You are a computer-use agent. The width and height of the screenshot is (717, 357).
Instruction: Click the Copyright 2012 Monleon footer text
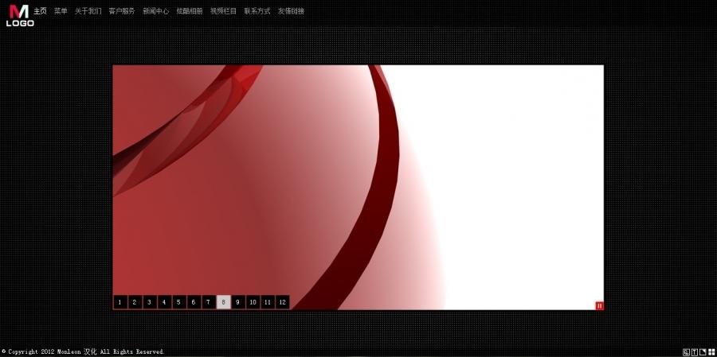pos(83,352)
